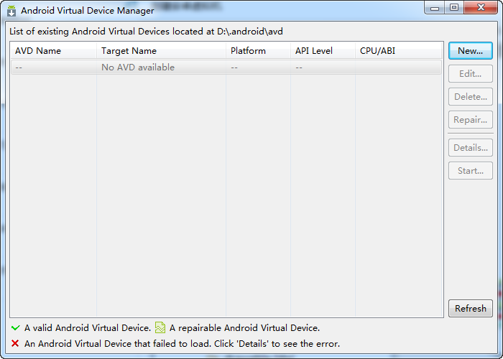Click the Android Virtual Device Manager title bar icon
The height and width of the screenshot is (359, 503).
coord(11,11)
